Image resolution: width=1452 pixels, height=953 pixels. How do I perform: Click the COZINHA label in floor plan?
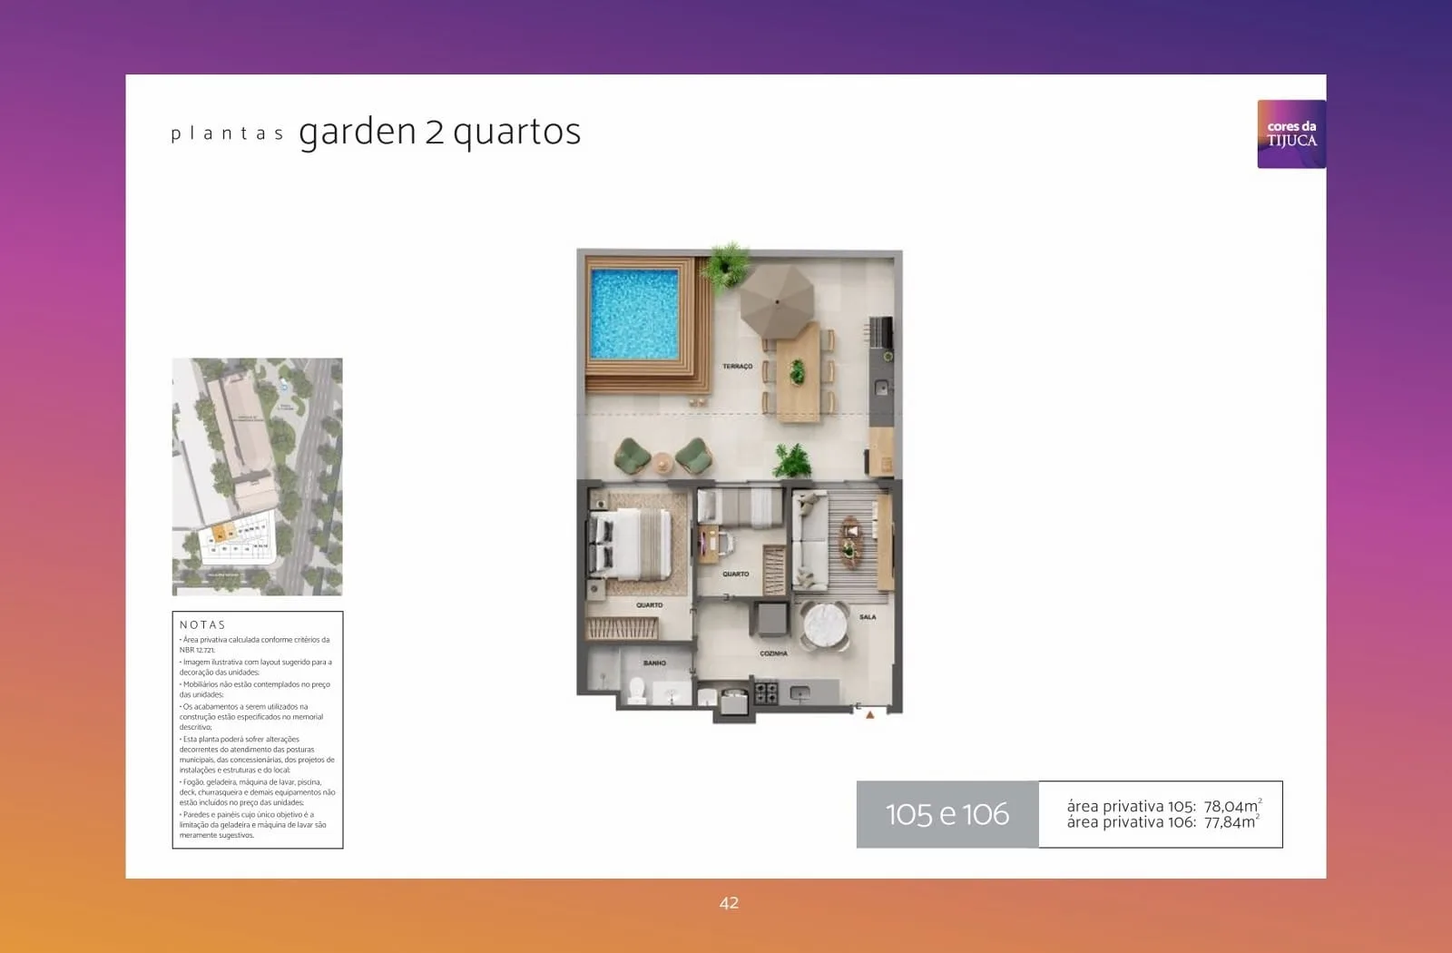point(773,653)
